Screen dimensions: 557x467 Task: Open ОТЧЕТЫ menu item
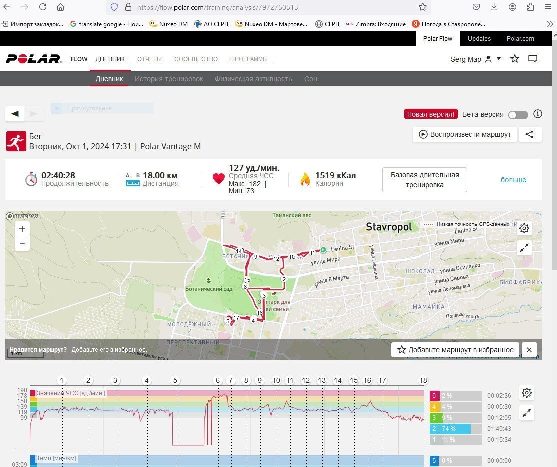tap(149, 59)
